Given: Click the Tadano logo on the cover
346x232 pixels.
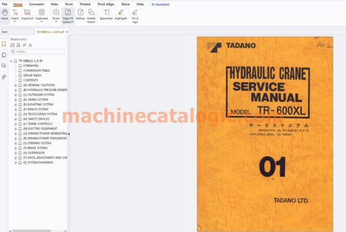Looking at the screenshot, I should click(x=215, y=47).
